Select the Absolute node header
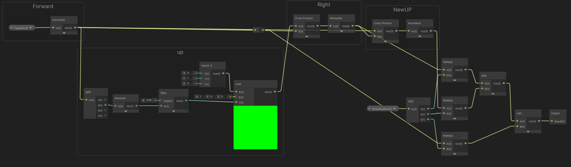This screenshot has width=571, height=167. (126, 98)
